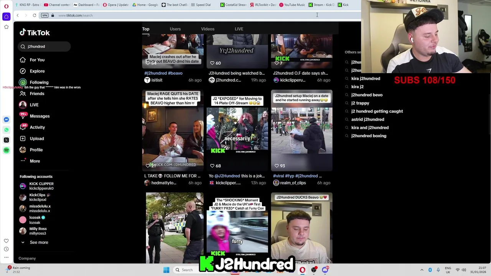Switch to the Speed Dial tab

point(201,5)
